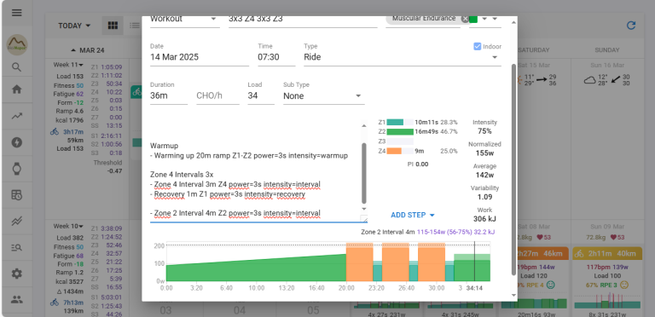The image size is (655, 317).
Task: Click the smiley face next to RPE 3
Action: 624,285
